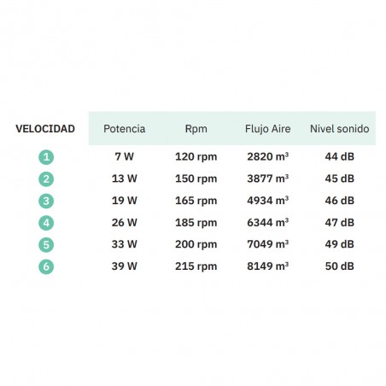
Task: Select the 215 rpm cell
Action: (196, 266)
